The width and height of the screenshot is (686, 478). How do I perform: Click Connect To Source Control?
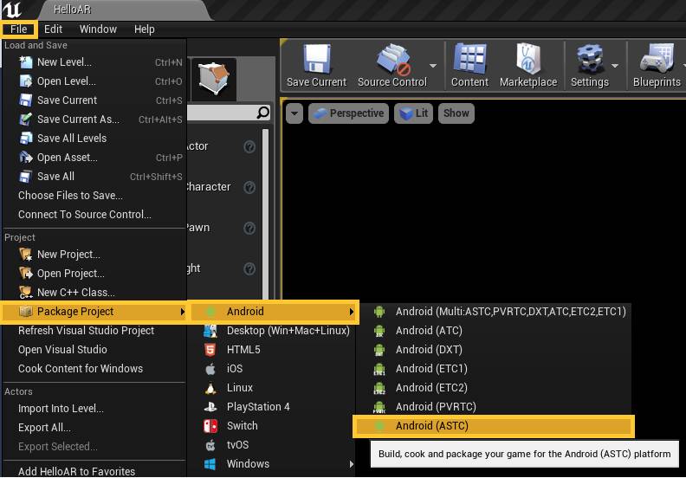tap(94, 214)
